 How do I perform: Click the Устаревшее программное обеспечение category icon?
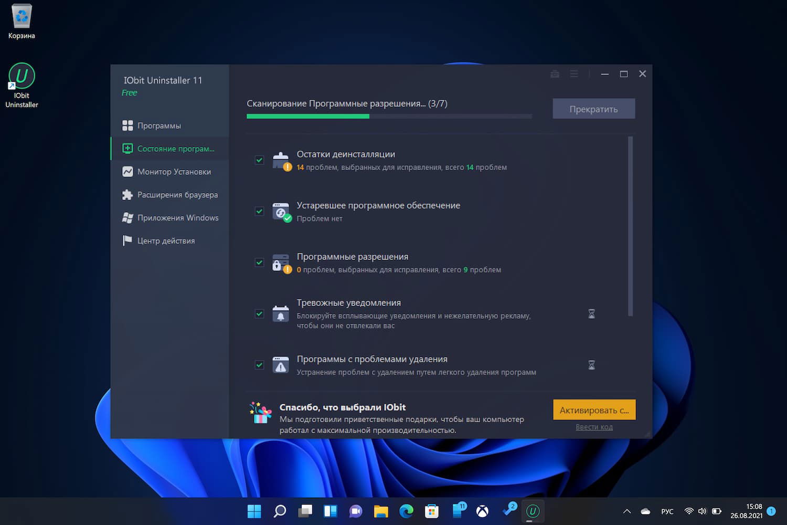point(281,212)
